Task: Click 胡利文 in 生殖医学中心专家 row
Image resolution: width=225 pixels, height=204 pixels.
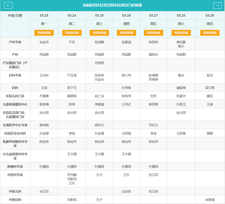Action: coord(99,125)
